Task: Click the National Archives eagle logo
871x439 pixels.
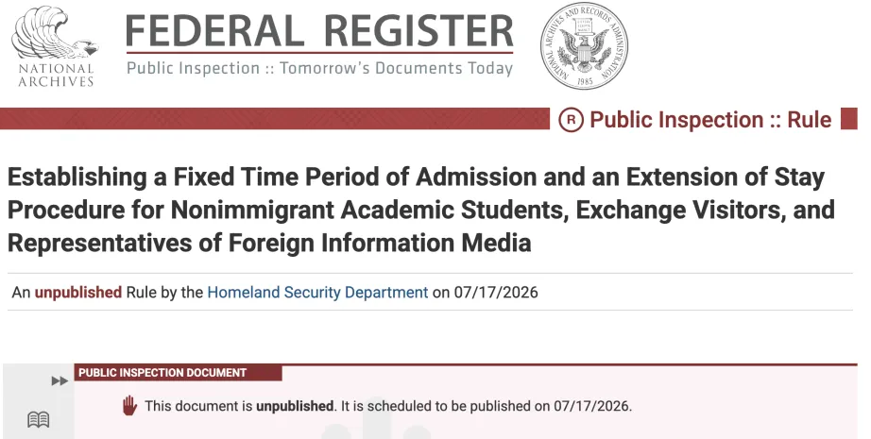Action: [x=55, y=33]
